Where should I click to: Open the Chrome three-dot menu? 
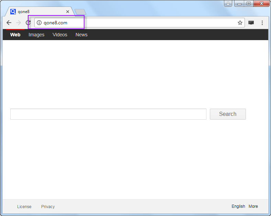[262, 23]
